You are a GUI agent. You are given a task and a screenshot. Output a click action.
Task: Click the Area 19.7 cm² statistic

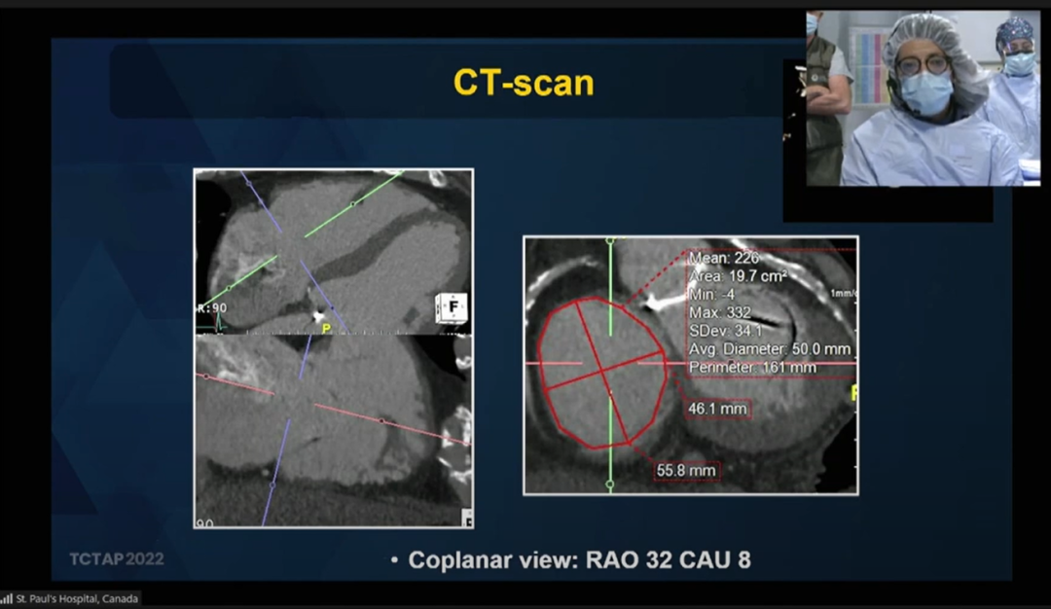tap(738, 276)
